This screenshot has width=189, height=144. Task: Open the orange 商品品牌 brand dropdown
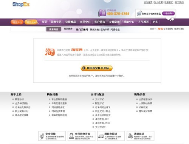coord(31,22)
